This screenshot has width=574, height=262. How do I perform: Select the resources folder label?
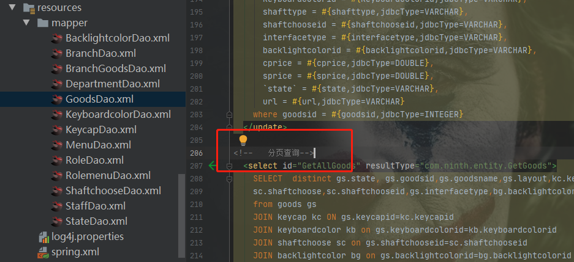(59, 7)
